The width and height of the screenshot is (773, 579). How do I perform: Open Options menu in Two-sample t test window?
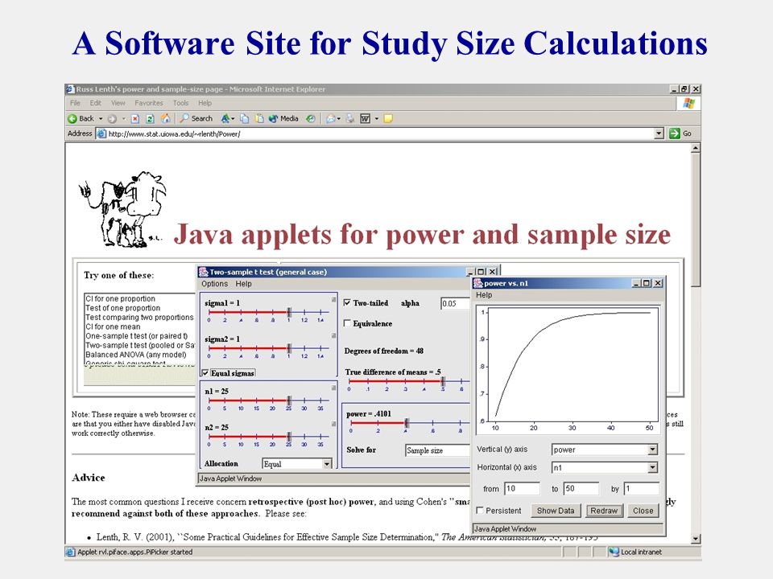pyautogui.click(x=214, y=284)
